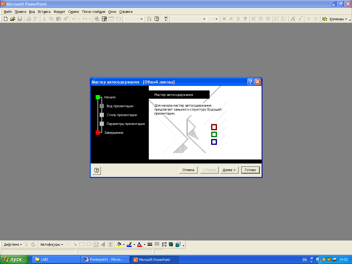
Task: Open the Автофигуры shapes menu
Action: [52, 244]
